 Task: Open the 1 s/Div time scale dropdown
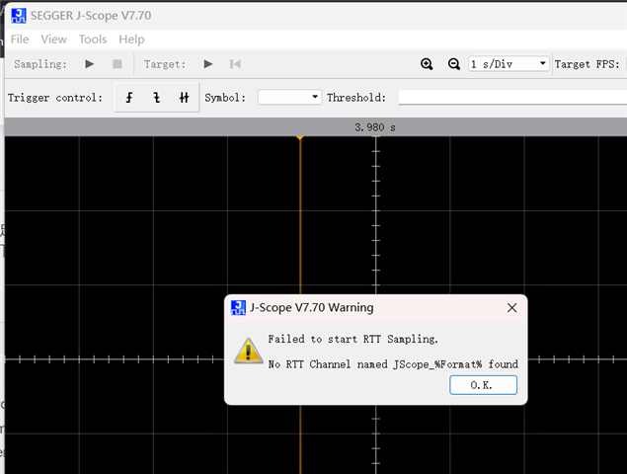tap(509, 64)
